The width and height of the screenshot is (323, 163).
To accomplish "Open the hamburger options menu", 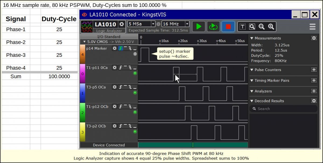I will [x=312, y=27].
